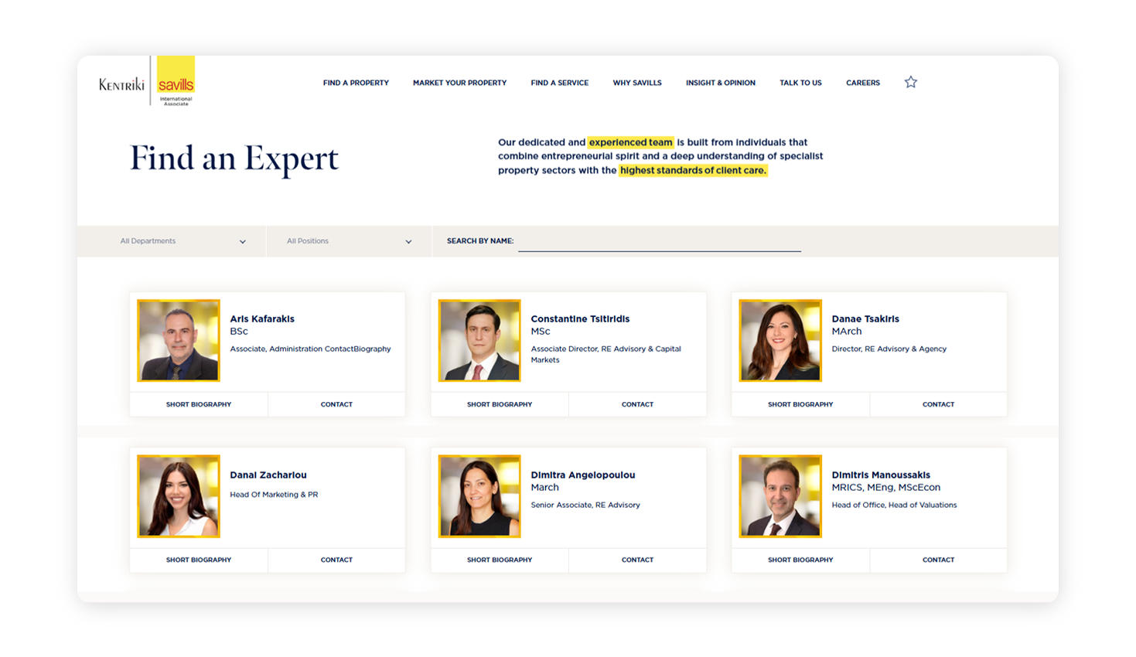The height and width of the screenshot is (657, 1136).
Task: Open Aris Kafarakis's profile photo
Action: point(177,340)
